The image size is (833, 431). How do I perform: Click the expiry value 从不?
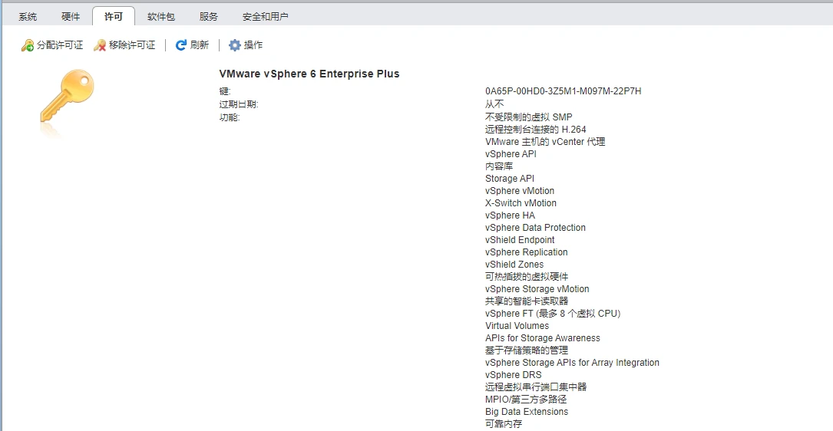pos(494,104)
